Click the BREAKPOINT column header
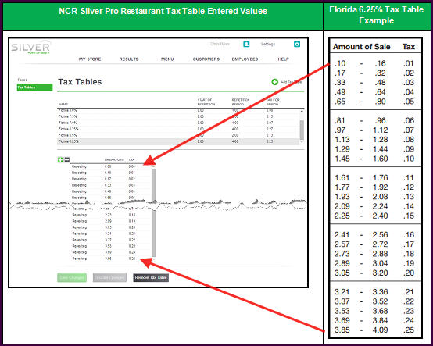 pyautogui.click(x=114, y=160)
